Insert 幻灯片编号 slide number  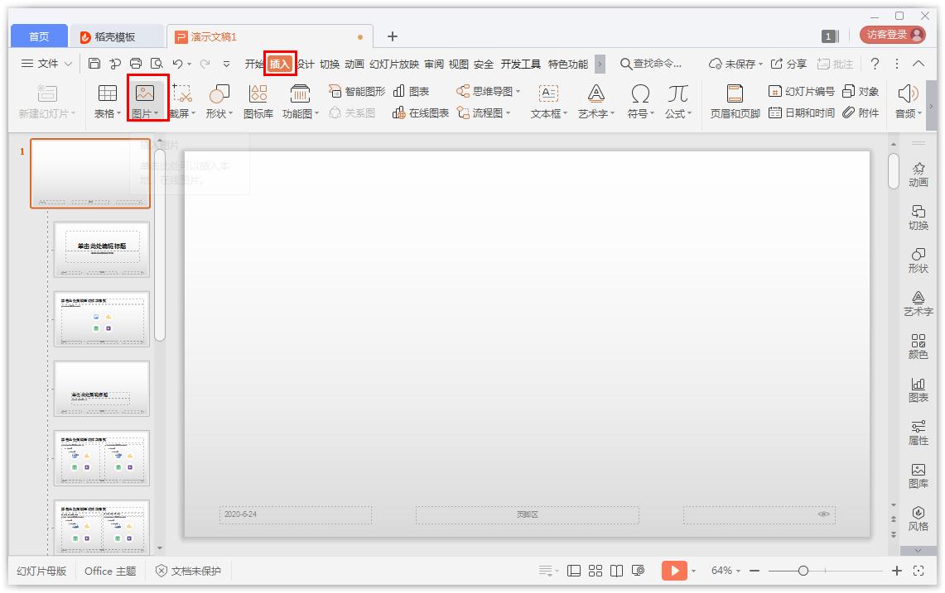(803, 91)
